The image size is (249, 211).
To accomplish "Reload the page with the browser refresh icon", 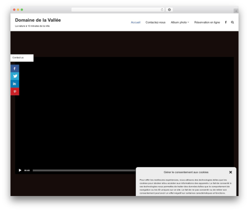I will [x=162, y=9].
